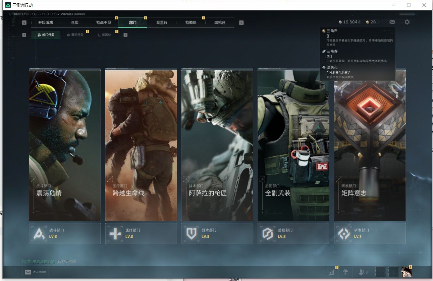
Task: Click the 医疗部门 LV.2 label
Action: 129,236
